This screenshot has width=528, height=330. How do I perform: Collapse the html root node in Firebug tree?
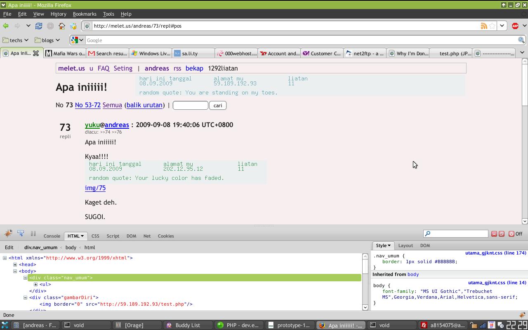click(x=5, y=258)
